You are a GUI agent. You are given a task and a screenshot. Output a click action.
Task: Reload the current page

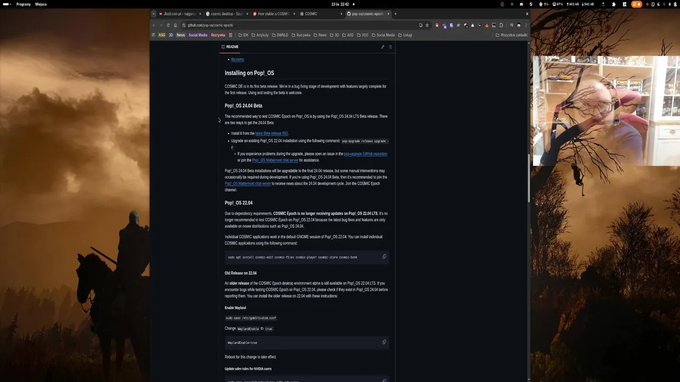168,25
